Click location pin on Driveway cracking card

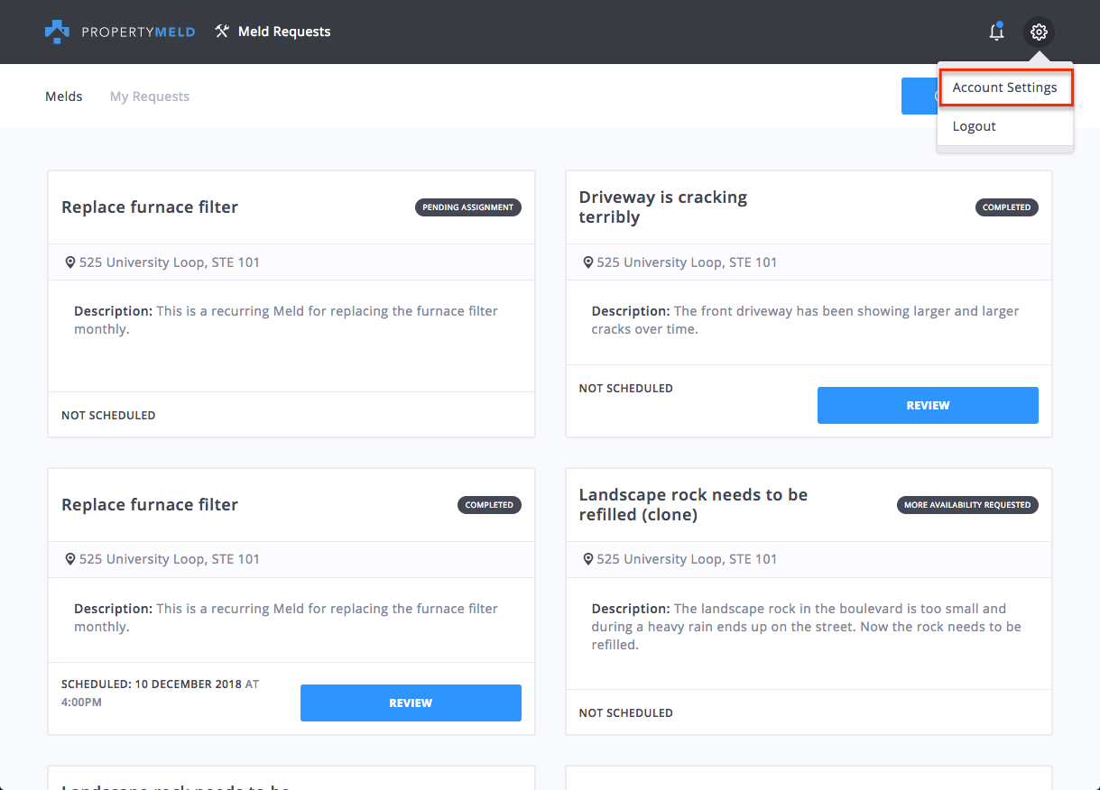tap(587, 262)
